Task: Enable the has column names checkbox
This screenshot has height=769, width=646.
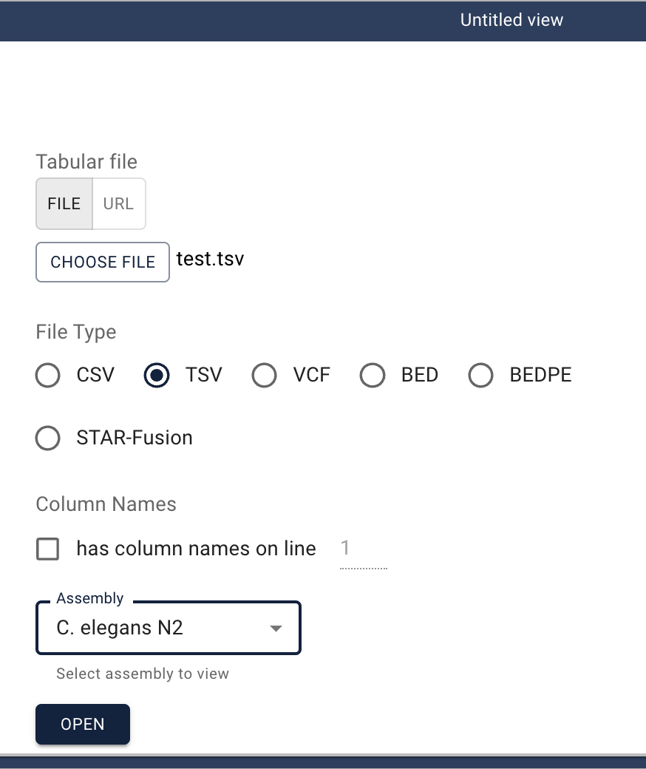Action: pyautogui.click(x=48, y=549)
